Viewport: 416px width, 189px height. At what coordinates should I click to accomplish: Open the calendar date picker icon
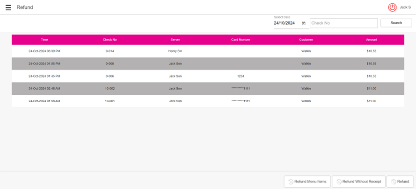(x=304, y=23)
